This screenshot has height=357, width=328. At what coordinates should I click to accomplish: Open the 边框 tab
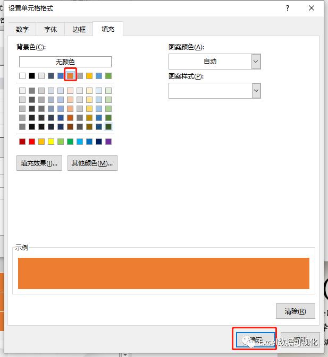click(79, 29)
